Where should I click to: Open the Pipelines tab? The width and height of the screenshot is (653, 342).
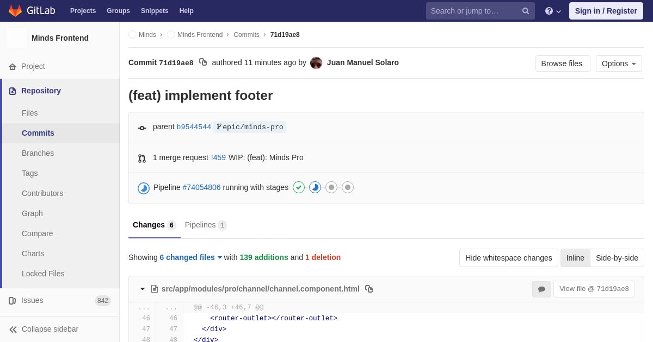206,225
